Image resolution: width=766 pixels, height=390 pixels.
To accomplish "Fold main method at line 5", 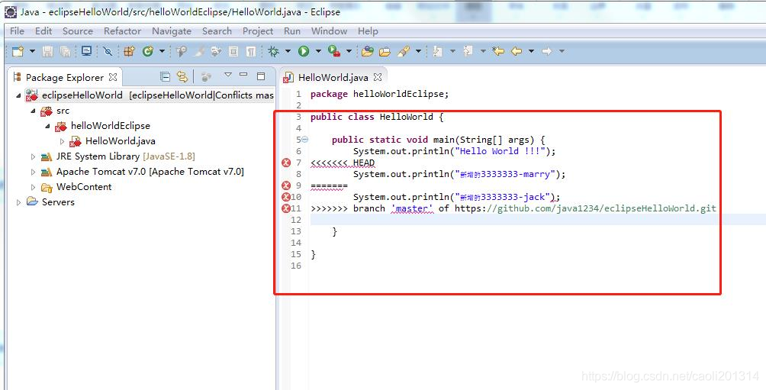I will click(305, 140).
